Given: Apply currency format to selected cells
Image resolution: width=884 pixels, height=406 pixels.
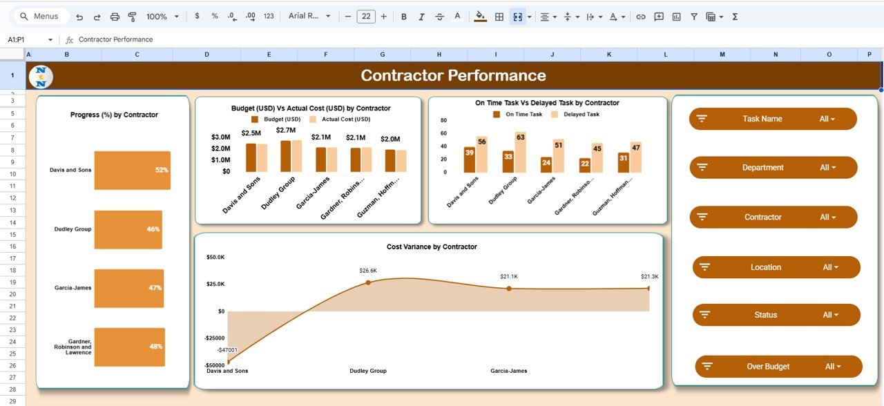Looking at the screenshot, I should point(197,16).
